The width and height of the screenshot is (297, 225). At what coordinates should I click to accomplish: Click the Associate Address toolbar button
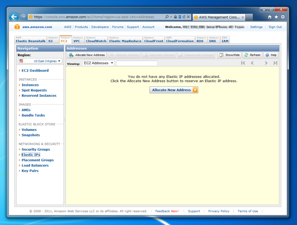coord(159,55)
